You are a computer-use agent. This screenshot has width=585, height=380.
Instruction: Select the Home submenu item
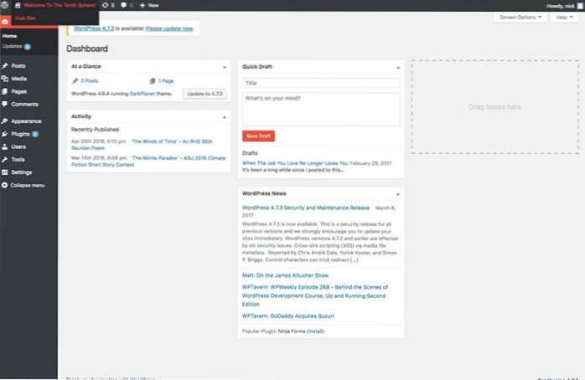[9, 36]
